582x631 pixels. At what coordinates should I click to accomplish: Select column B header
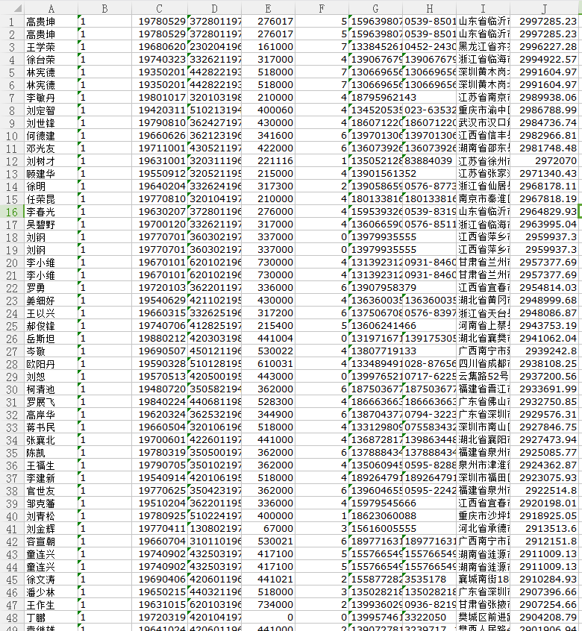104,8
